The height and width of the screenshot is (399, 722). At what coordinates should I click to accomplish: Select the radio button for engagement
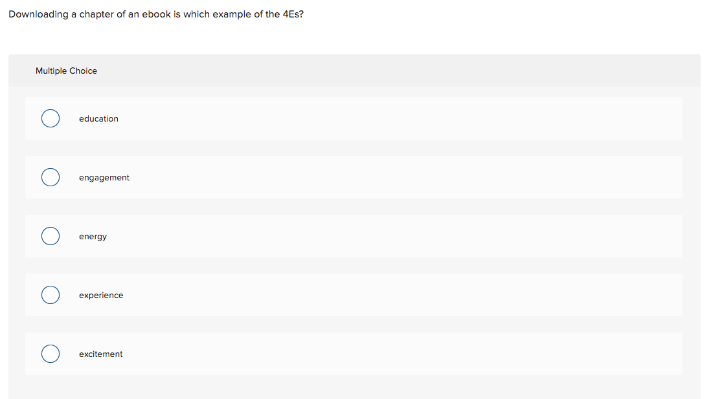(x=51, y=177)
